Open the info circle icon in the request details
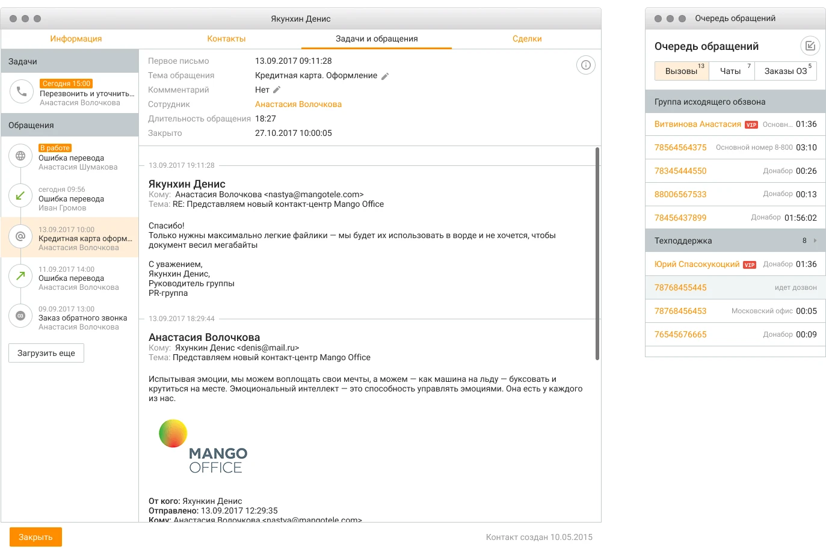Viewport: 826px width, 552px height. [585, 65]
